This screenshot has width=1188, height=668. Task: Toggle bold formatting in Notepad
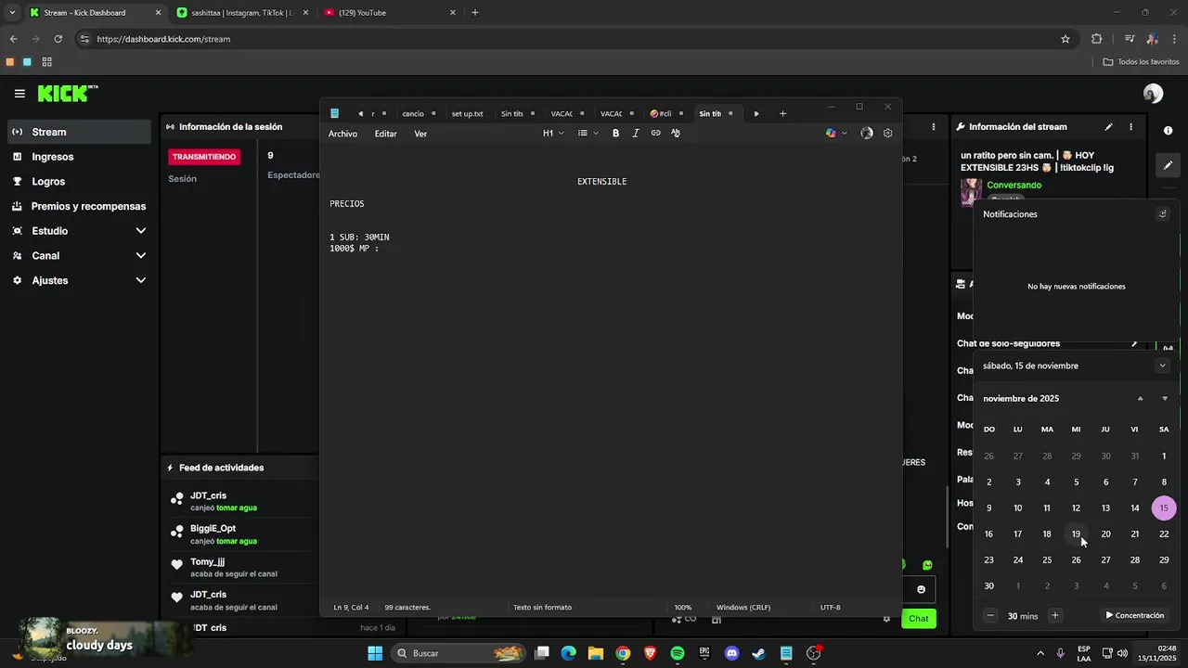[x=615, y=134]
